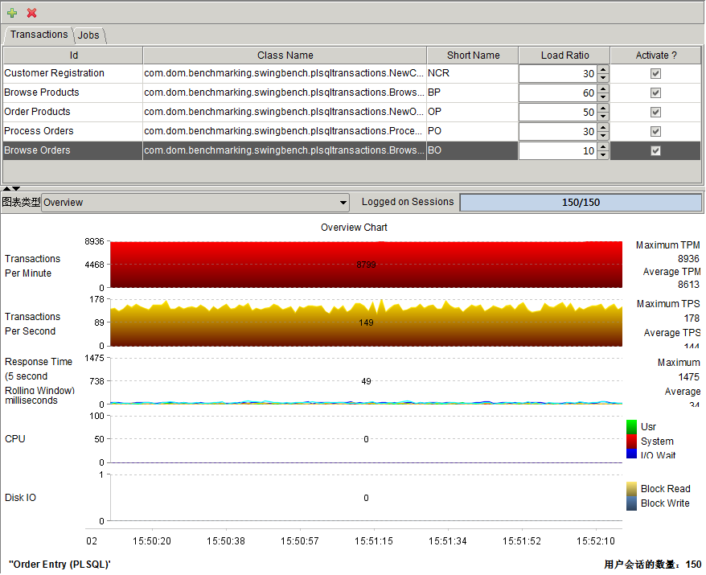Click the green Usr legend swatch
The height and width of the screenshot is (575, 706).
pyautogui.click(x=631, y=426)
